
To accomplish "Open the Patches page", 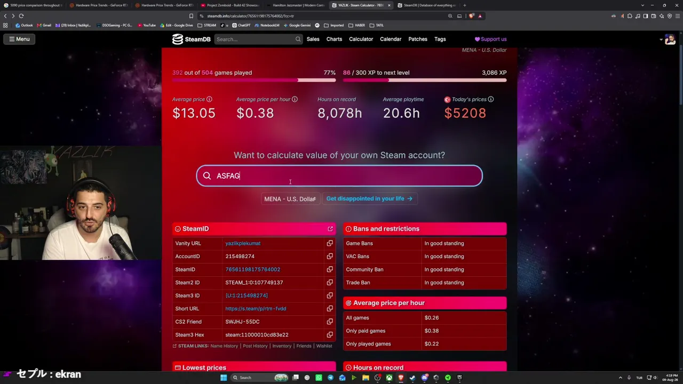I will point(418,39).
